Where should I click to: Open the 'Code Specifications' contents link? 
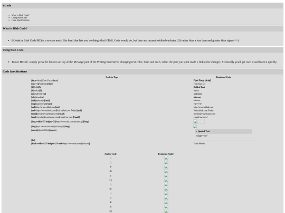point(21,20)
